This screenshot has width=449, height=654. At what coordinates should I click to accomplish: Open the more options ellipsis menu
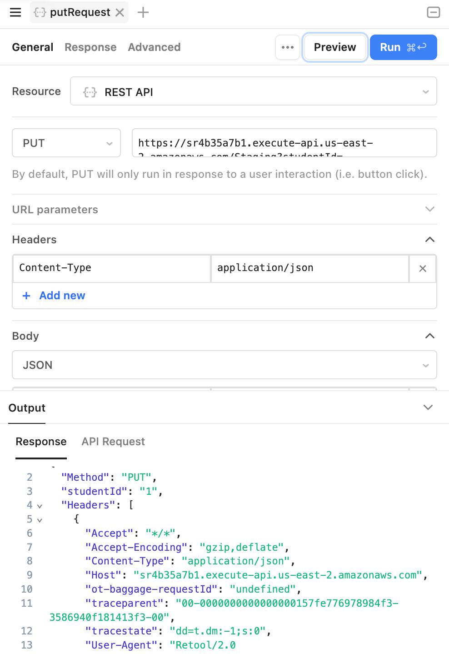point(288,47)
